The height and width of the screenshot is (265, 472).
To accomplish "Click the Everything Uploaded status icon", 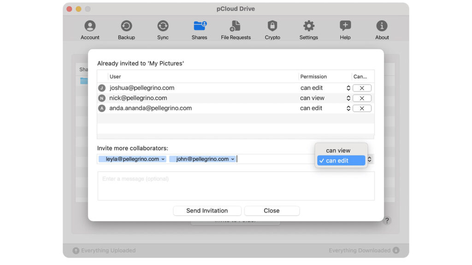I will coord(76,251).
